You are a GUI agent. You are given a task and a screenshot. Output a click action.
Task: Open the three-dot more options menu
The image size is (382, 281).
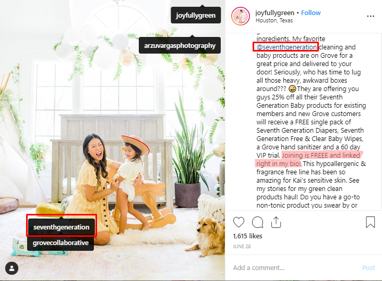click(371, 16)
